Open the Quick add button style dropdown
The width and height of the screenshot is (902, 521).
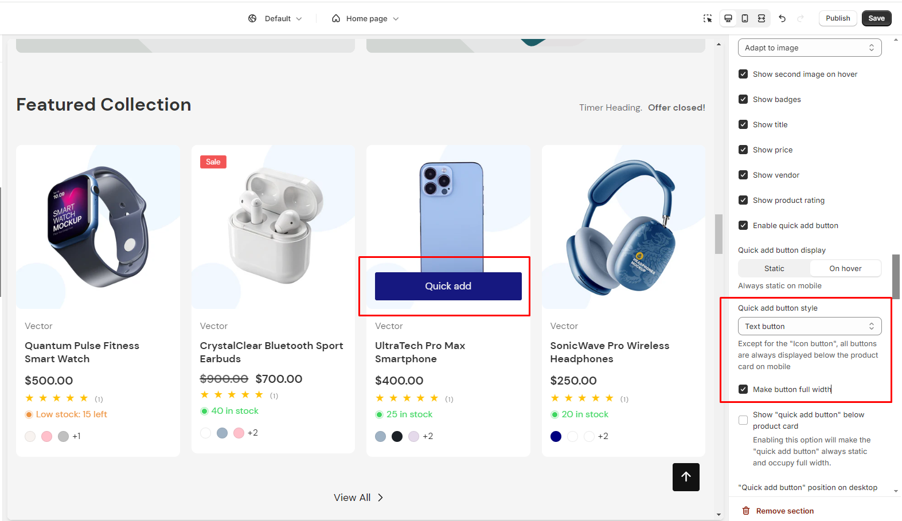pos(809,326)
